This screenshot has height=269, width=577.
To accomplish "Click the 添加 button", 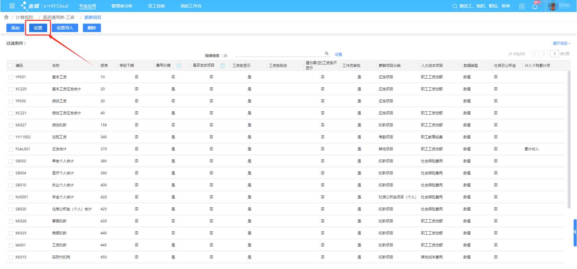I will [x=15, y=28].
